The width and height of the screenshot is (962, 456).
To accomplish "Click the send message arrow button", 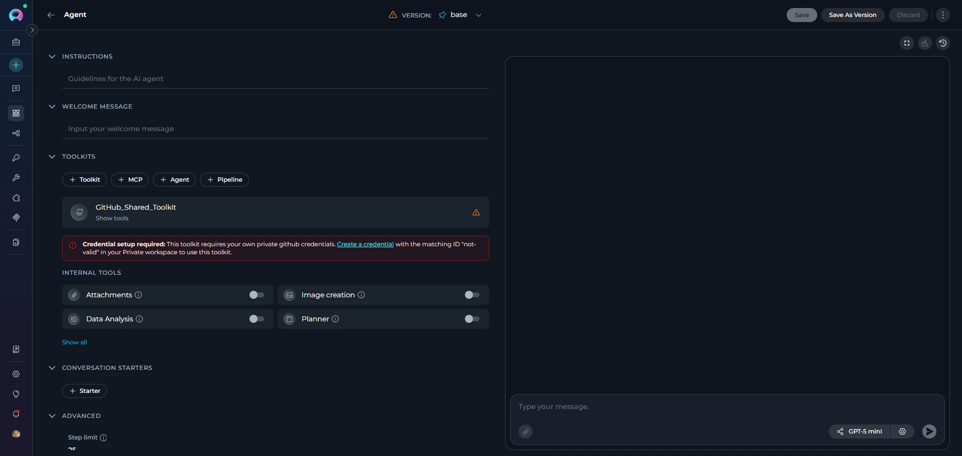I will point(929,431).
